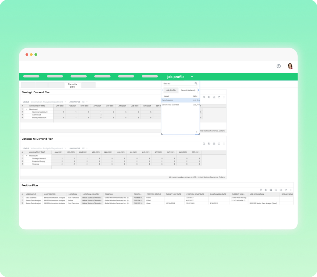Open Levels dropdown in Strategic Demand Plan
Viewport: 317px width, 277px height.
65,102
